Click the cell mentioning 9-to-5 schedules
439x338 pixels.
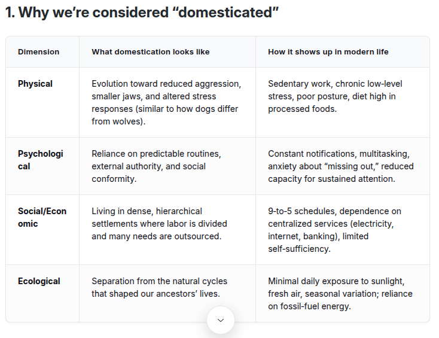click(334, 230)
